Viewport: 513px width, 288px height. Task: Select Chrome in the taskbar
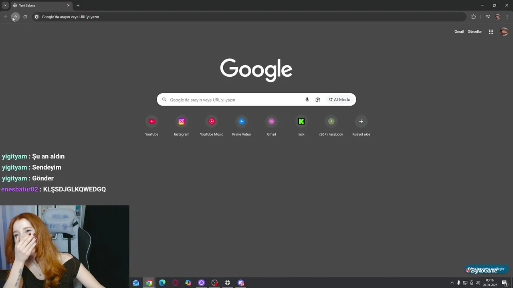pos(149,283)
